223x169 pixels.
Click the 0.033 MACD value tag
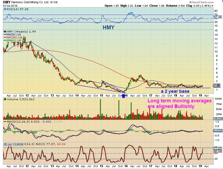pyautogui.click(x=218, y=131)
